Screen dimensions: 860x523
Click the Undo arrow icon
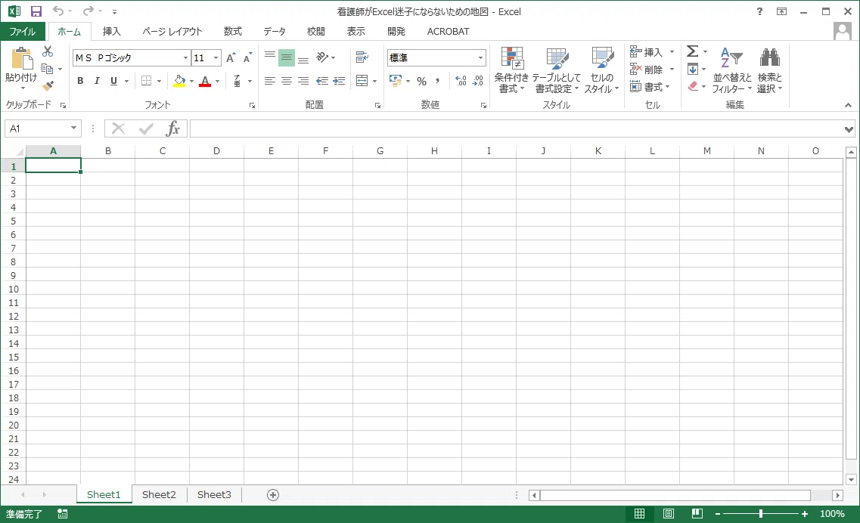point(58,11)
